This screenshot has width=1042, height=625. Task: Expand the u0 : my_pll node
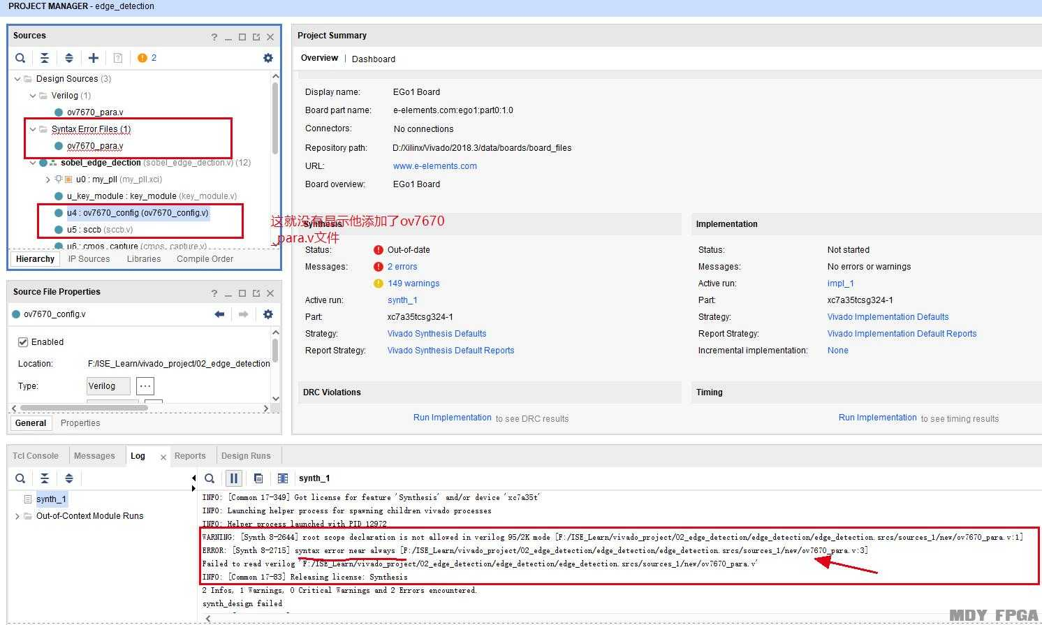point(48,179)
